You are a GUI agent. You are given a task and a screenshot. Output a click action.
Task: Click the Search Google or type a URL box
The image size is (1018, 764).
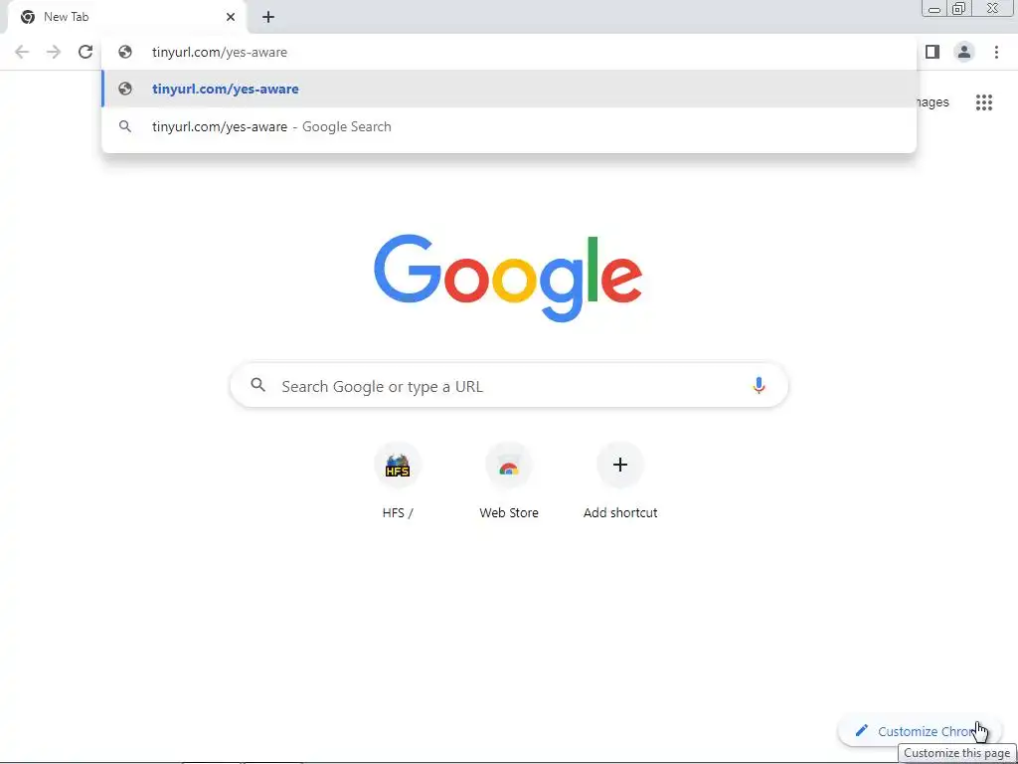click(x=509, y=386)
